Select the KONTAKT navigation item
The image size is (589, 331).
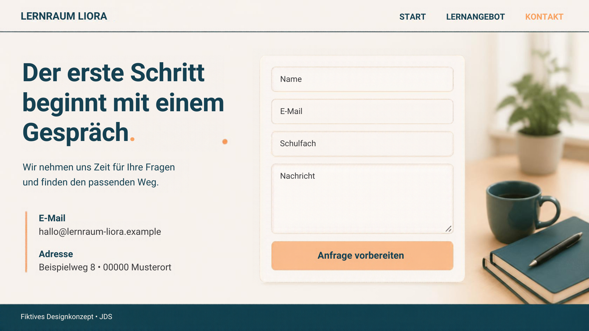[544, 17]
